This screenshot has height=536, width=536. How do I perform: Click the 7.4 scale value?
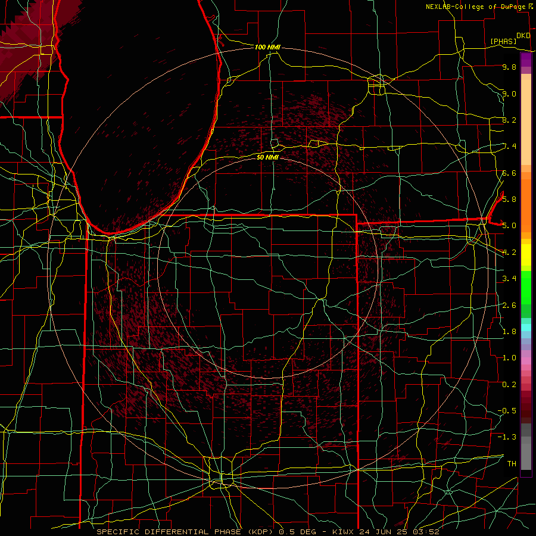point(509,147)
